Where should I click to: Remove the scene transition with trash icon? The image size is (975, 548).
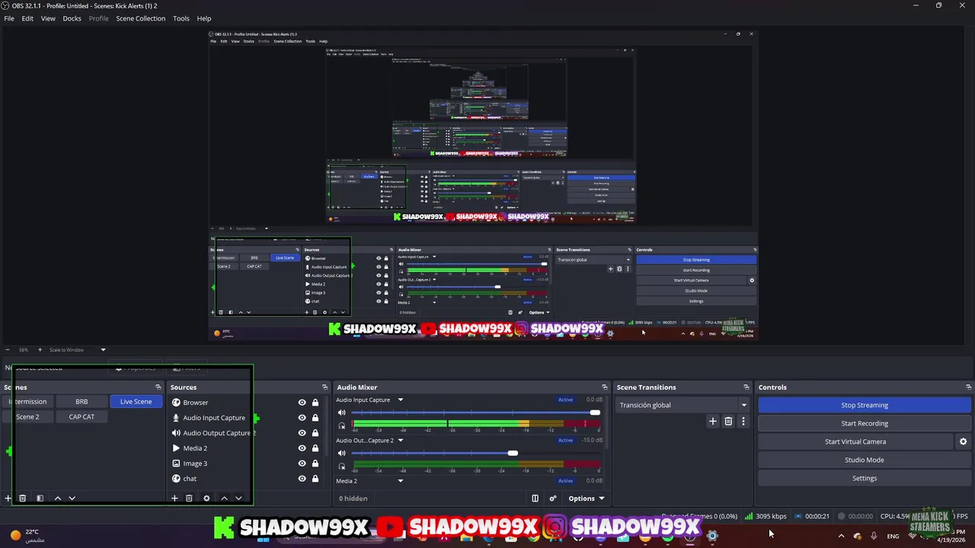pyautogui.click(x=728, y=421)
